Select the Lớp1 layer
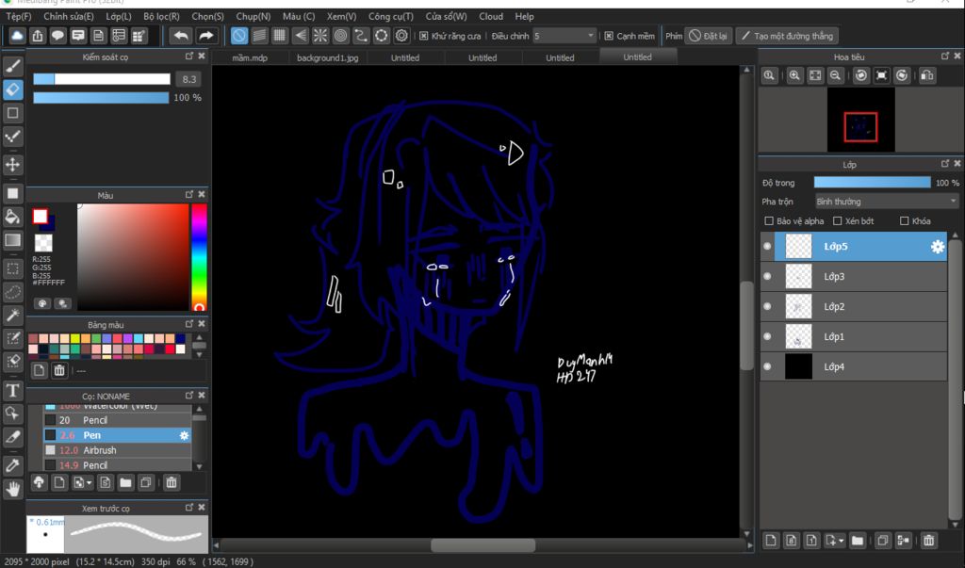 [x=854, y=336]
